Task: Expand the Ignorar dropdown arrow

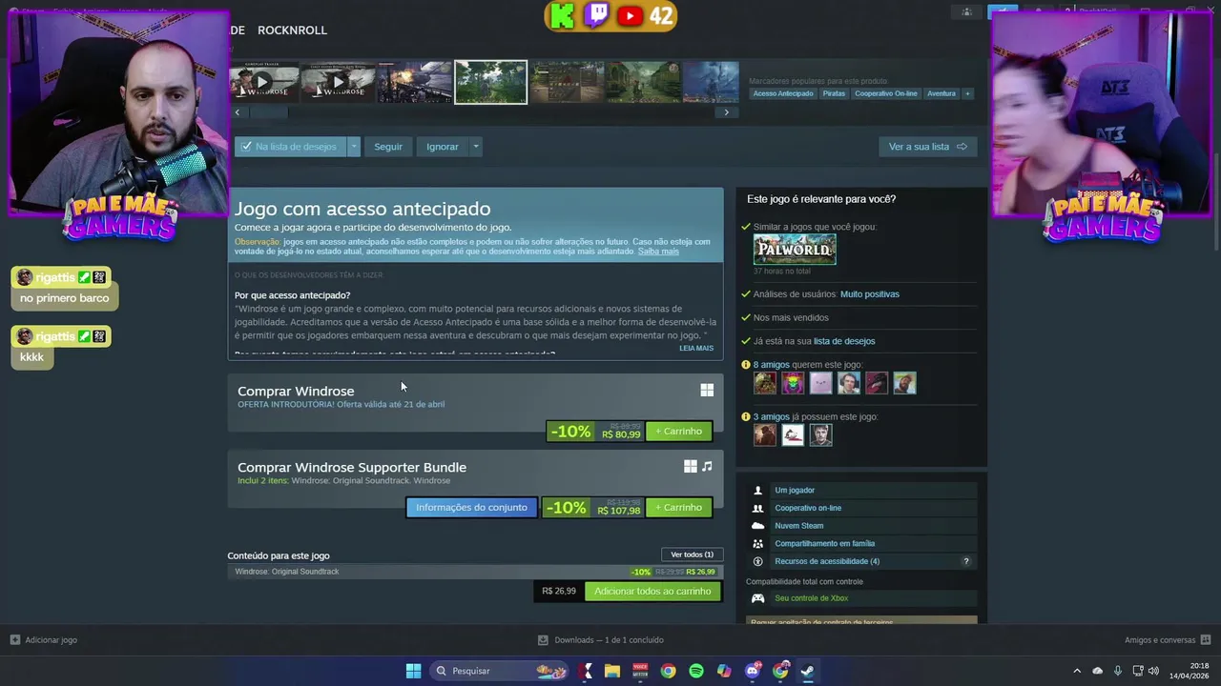Action: (x=475, y=147)
